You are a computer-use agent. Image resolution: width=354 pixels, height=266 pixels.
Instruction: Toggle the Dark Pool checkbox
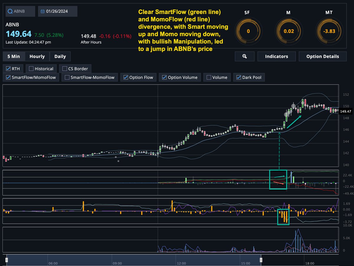point(239,78)
